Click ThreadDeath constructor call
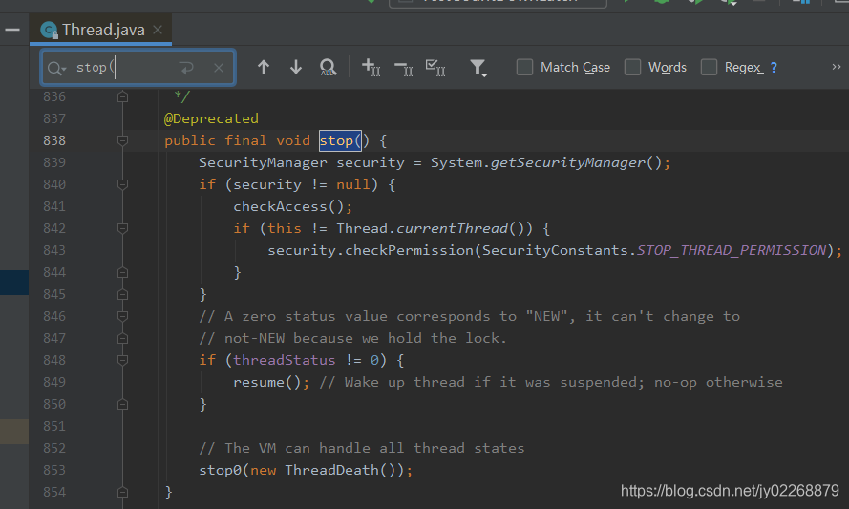Screen dimensions: 849x509 point(332,470)
